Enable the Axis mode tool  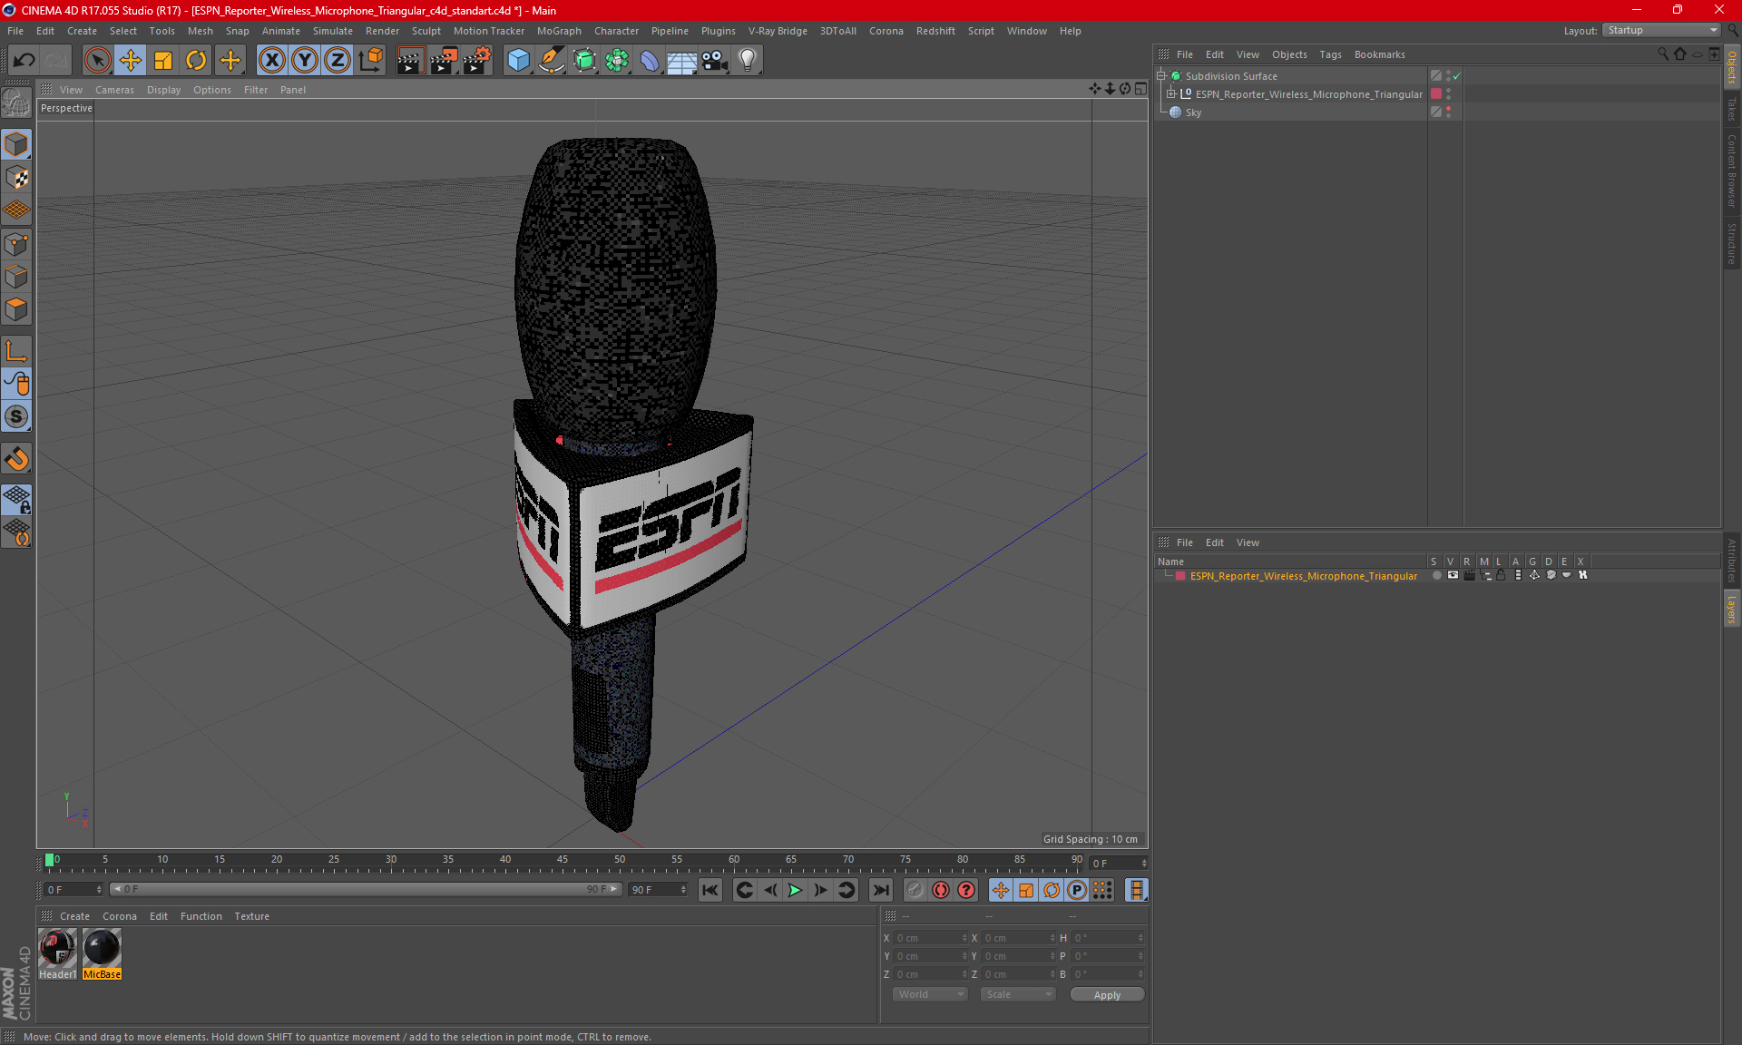pyautogui.click(x=16, y=351)
